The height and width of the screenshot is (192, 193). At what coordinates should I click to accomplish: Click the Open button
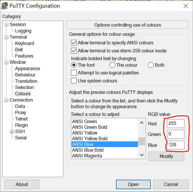(x=133, y=185)
